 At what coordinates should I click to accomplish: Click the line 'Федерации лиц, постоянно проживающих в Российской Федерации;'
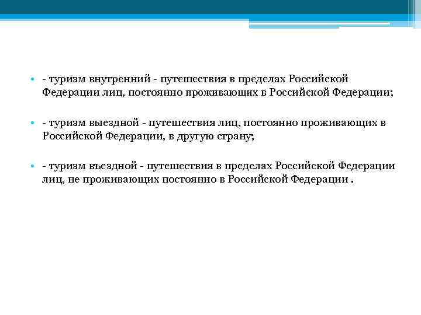pos(218,92)
